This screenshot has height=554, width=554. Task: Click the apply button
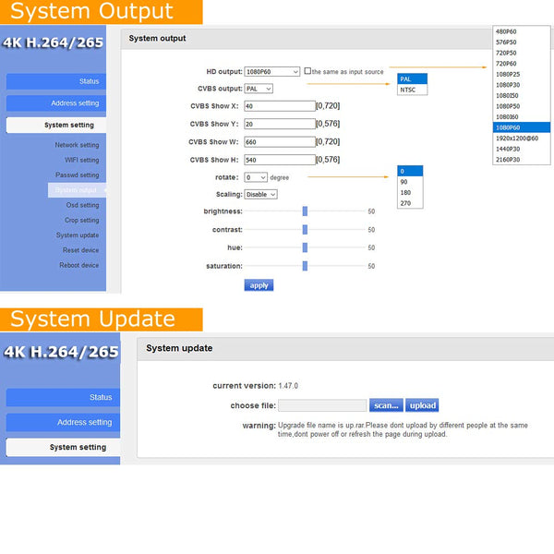point(259,285)
